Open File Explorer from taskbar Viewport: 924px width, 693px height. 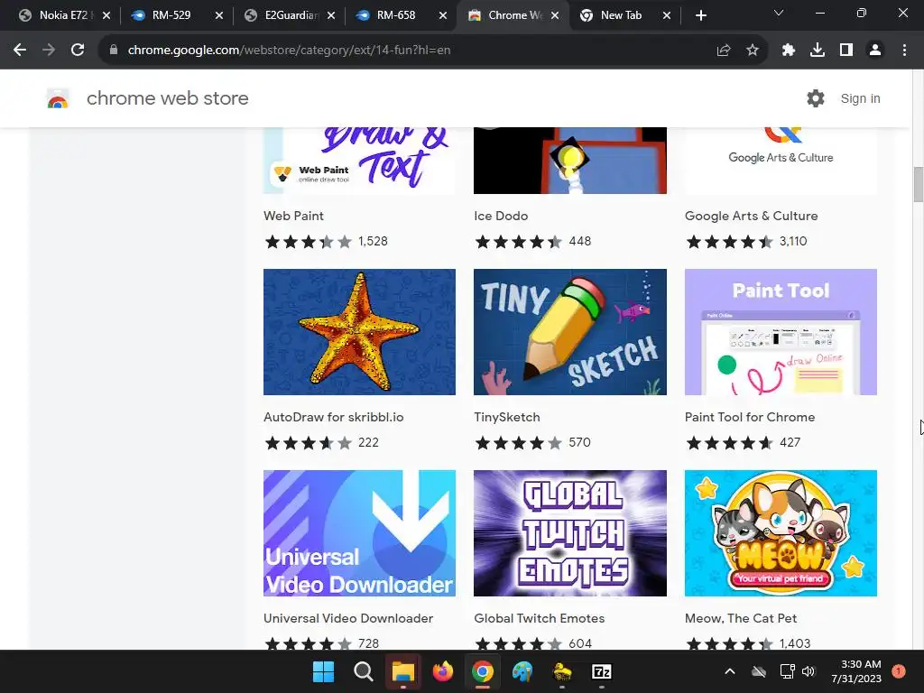point(403,671)
